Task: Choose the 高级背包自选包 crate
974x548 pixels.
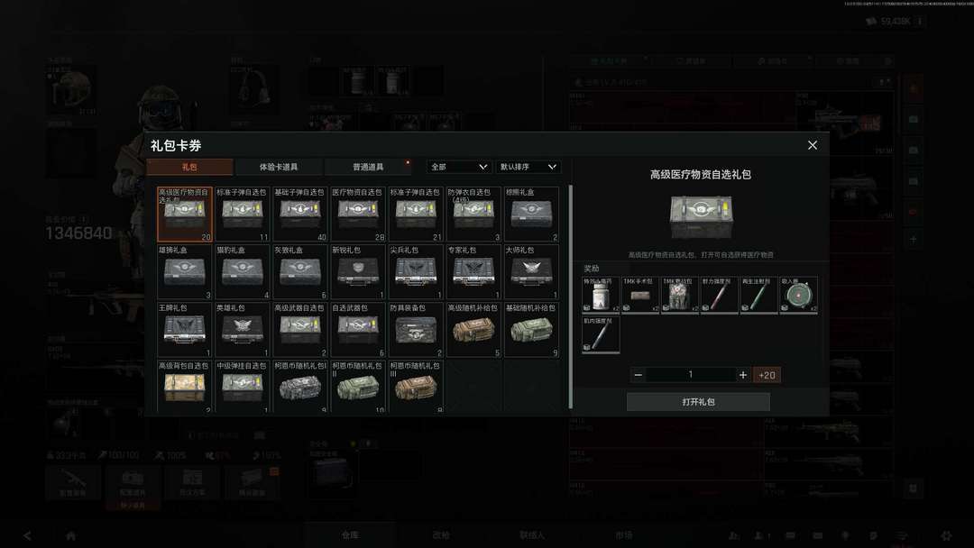Action: coord(185,388)
